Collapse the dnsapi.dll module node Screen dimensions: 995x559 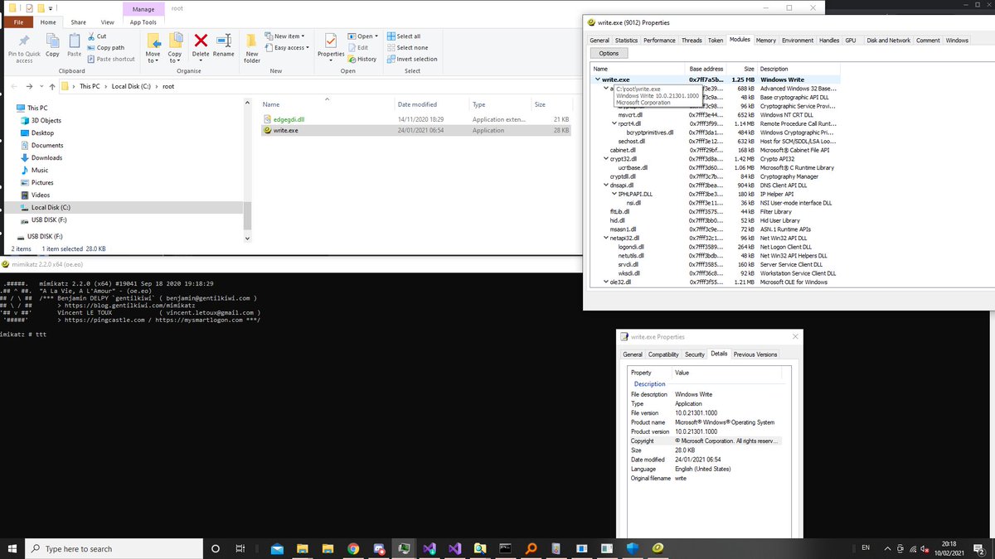click(605, 186)
